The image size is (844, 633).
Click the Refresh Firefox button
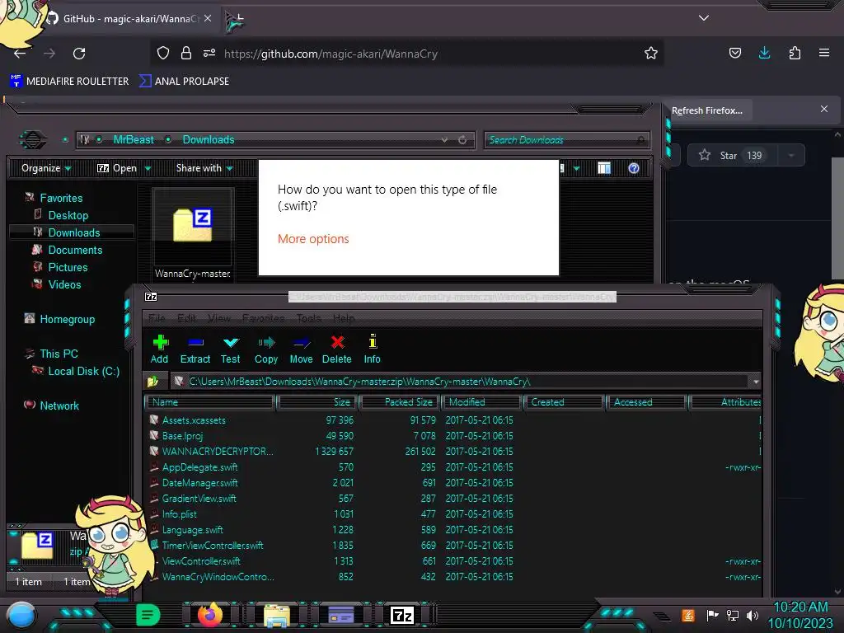click(707, 110)
